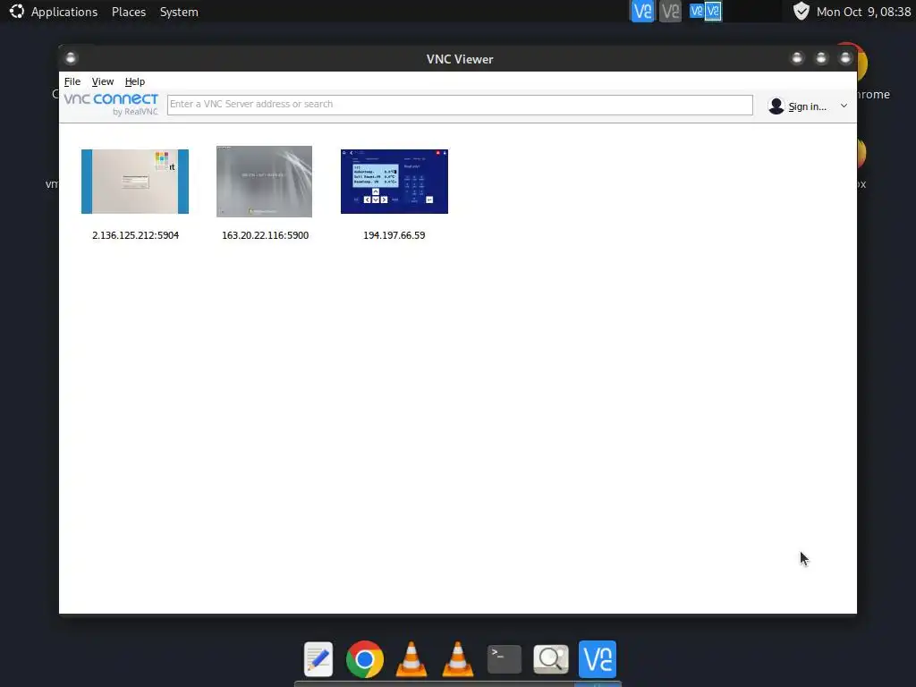The height and width of the screenshot is (687, 916).
Task: Open the magnifier search app in the dock
Action: coord(551,659)
